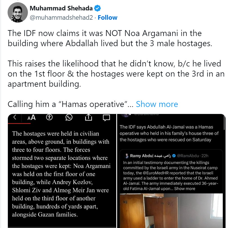Open the left article screenshot image

(62, 171)
